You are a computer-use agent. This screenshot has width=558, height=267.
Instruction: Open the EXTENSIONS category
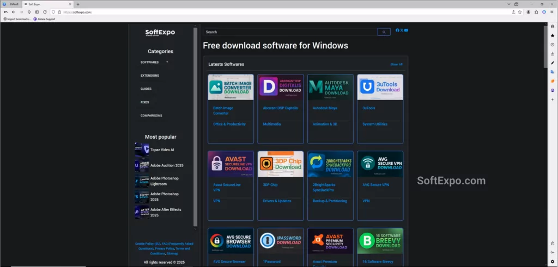150,76
